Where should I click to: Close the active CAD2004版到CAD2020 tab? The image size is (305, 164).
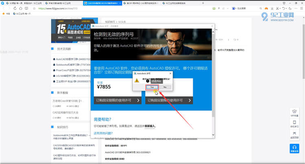pyautogui.click(x=120, y=3)
